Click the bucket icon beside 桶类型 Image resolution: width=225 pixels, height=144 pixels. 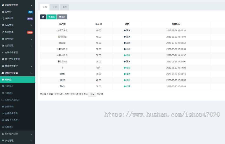pos(3,80)
